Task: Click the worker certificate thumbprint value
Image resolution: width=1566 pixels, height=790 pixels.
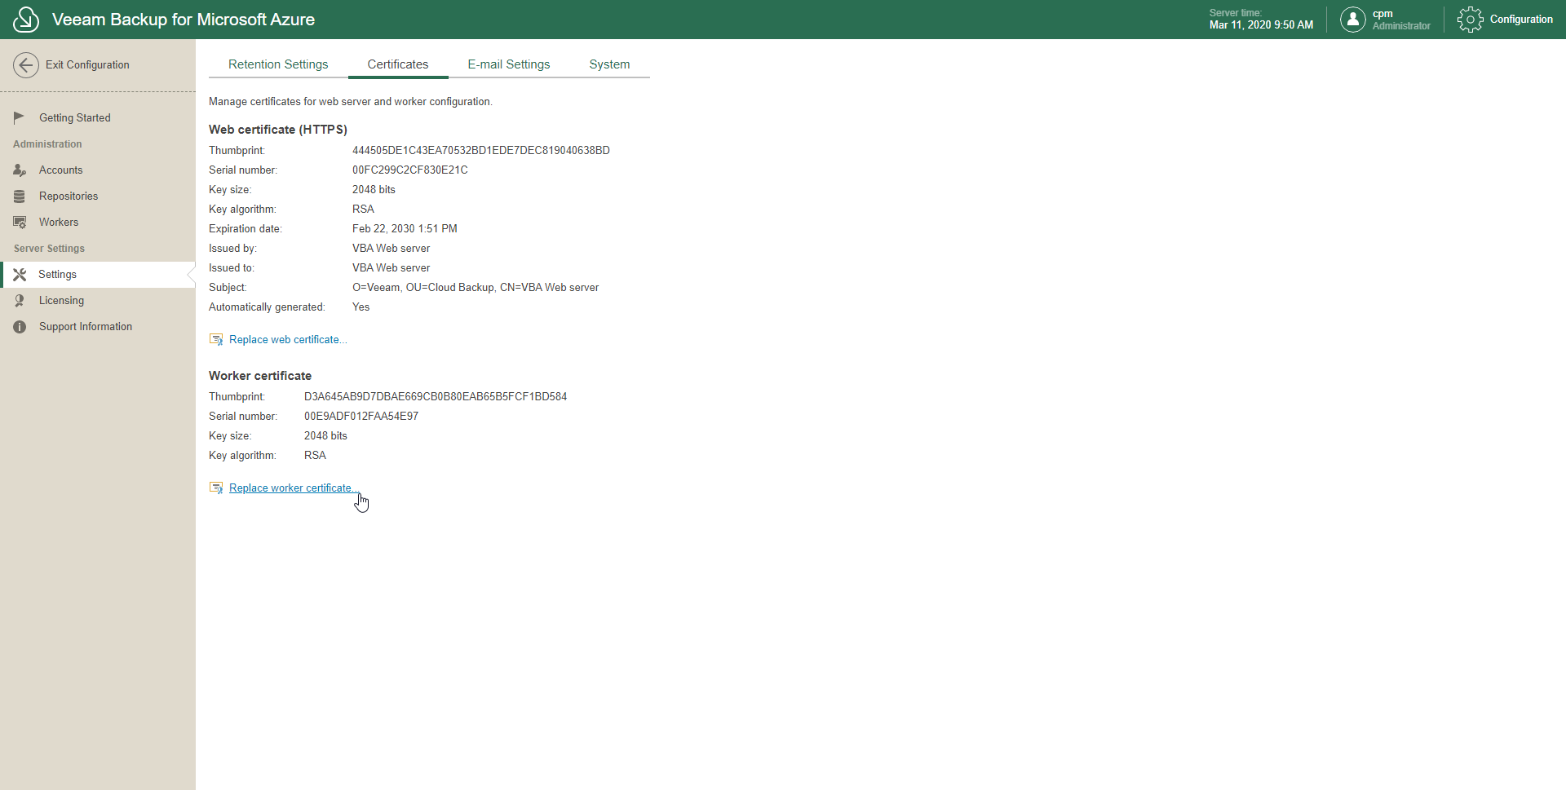Action: point(436,396)
